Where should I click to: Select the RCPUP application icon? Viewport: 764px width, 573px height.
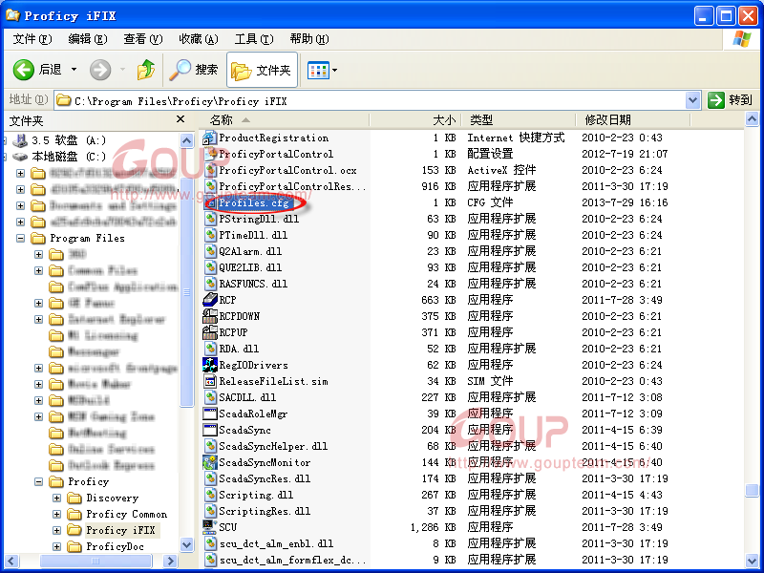[x=210, y=332]
